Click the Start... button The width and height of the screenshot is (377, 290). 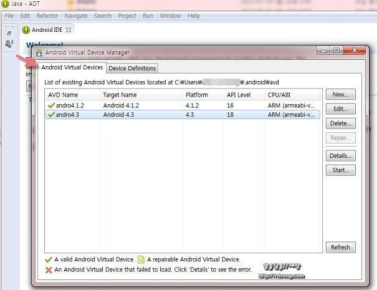point(340,170)
